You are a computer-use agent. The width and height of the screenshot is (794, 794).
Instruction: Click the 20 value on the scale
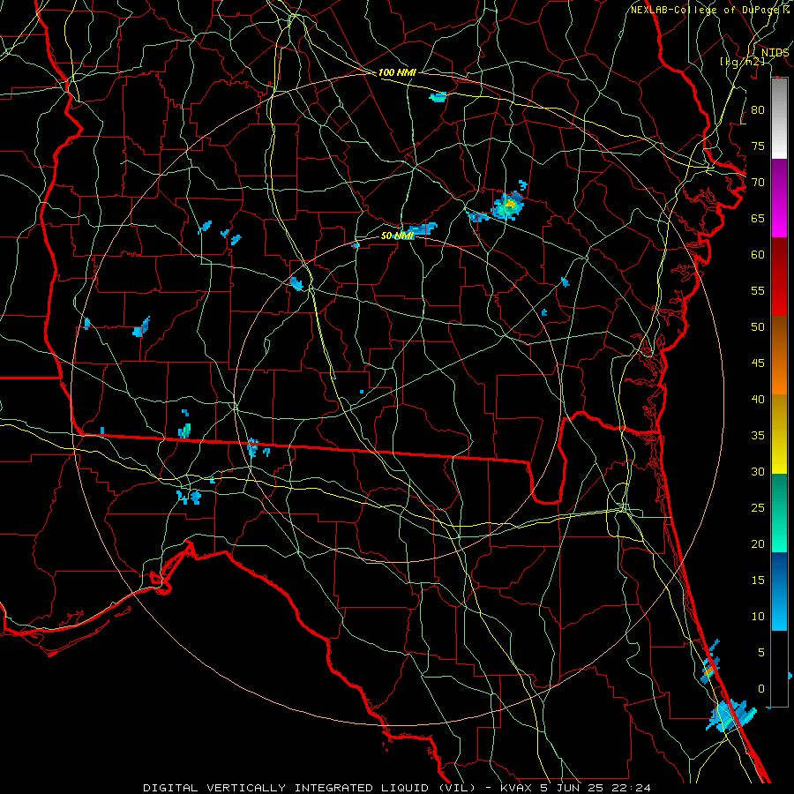click(758, 543)
